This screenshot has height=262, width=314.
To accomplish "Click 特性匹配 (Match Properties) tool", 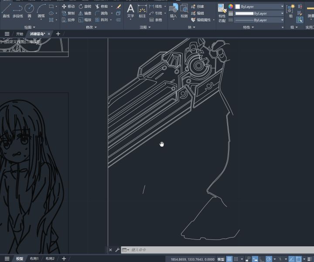I will click(x=222, y=13).
